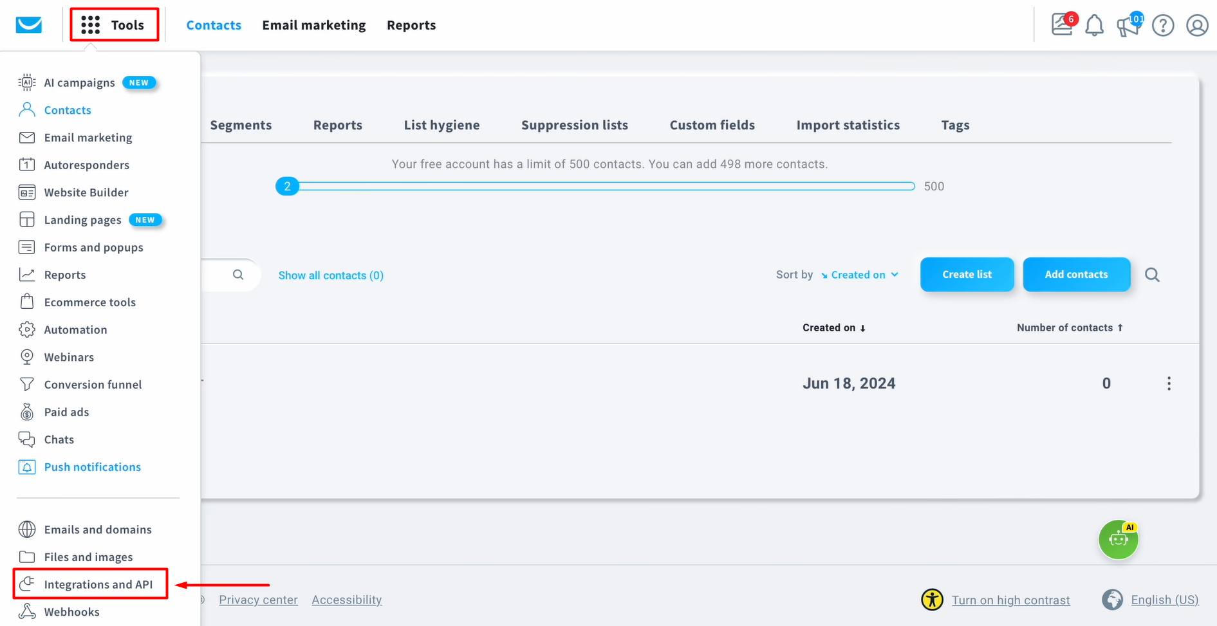Viewport: 1217px width, 626px height.
Task: Expand the Sort by Created on dropdown
Action: [860, 275]
